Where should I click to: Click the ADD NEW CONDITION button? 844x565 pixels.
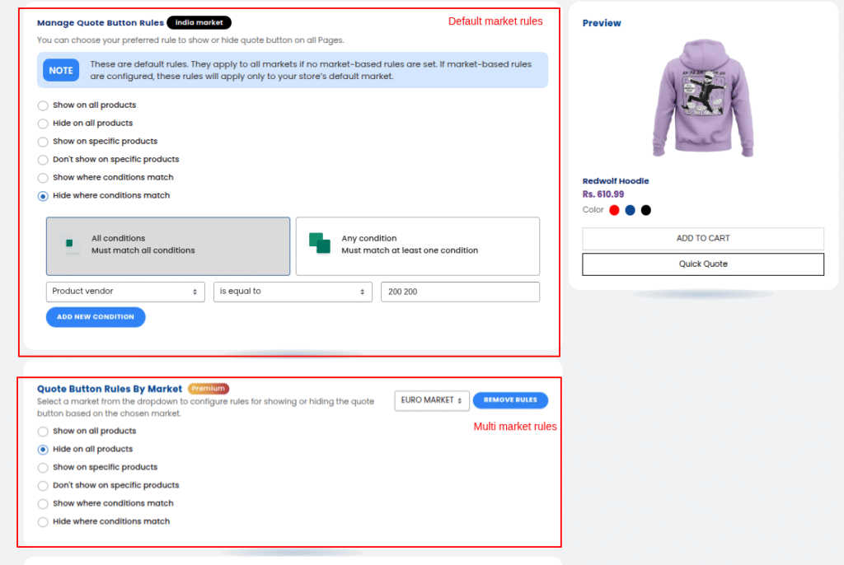coord(96,317)
